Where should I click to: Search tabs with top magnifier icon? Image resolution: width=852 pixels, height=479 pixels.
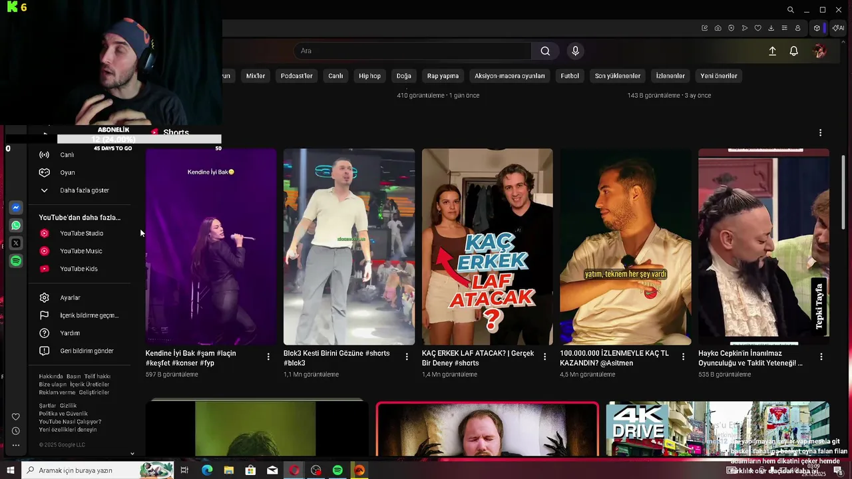(x=790, y=10)
